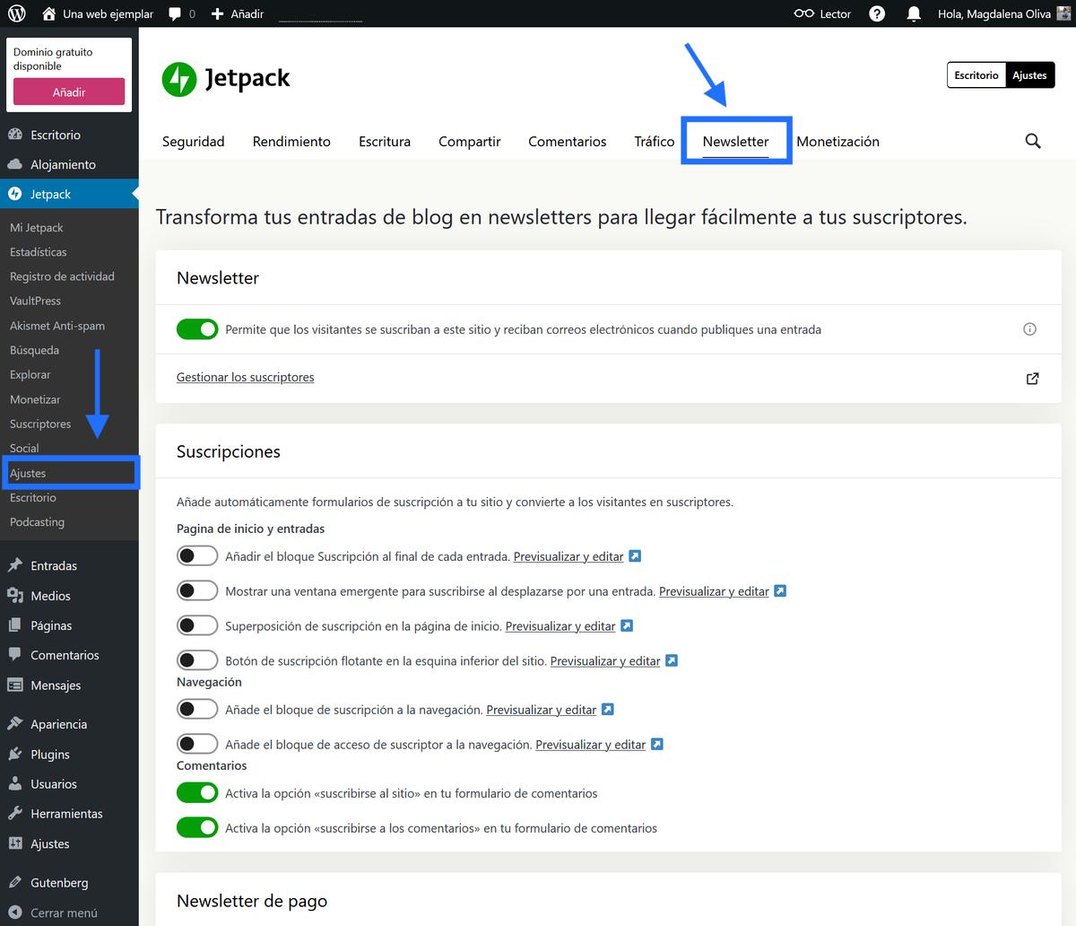Click the info icon beside the Newsletter toggle
The height and width of the screenshot is (926, 1076).
(x=1029, y=329)
